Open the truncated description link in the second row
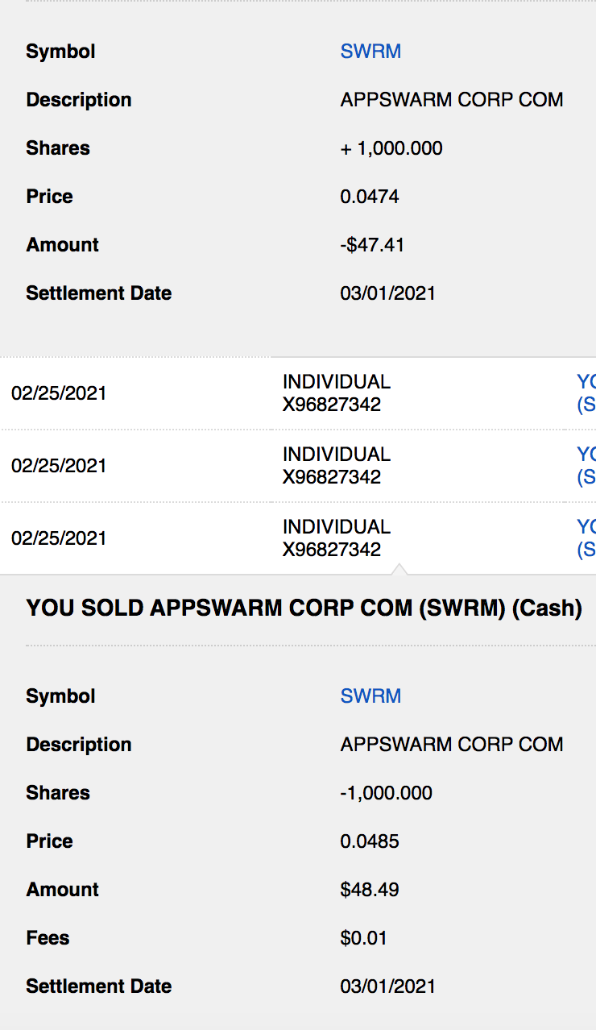This screenshot has height=1030, width=596. click(x=586, y=466)
